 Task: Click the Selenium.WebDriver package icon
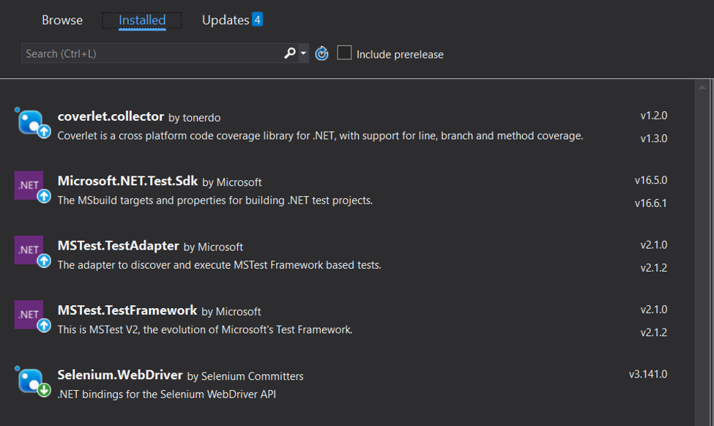[31, 380]
